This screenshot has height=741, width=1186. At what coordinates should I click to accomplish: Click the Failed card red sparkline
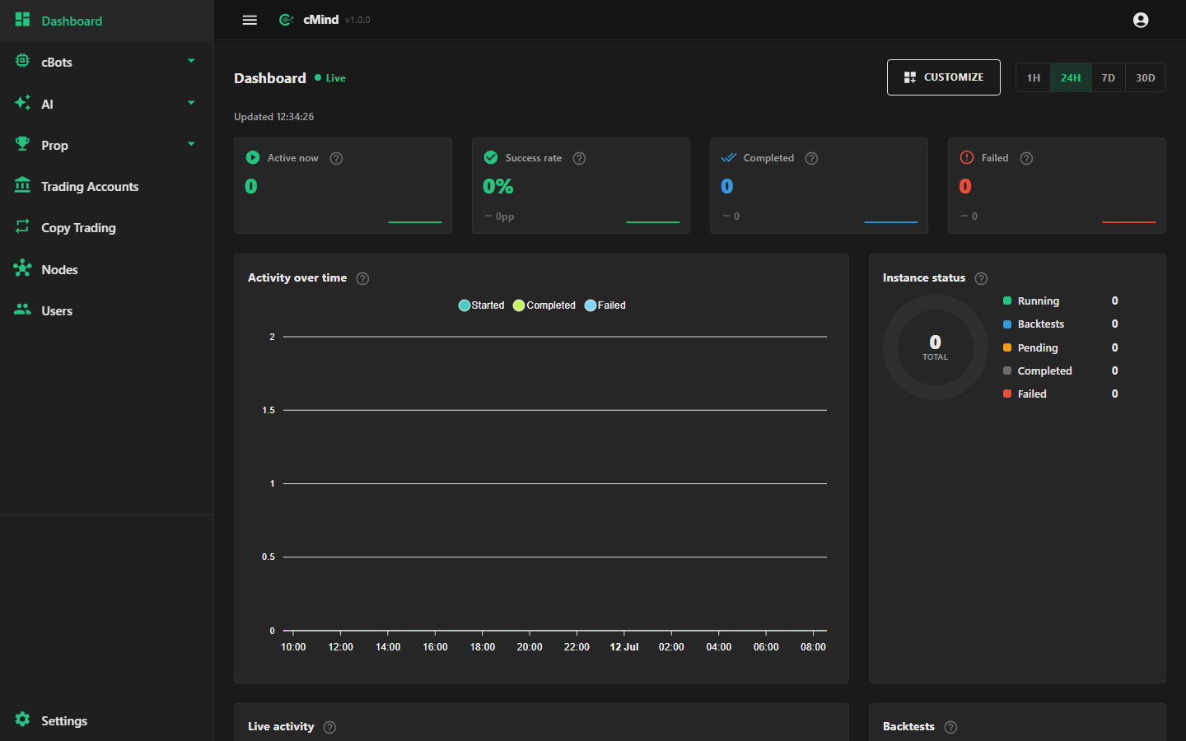tap(1129, 221)
